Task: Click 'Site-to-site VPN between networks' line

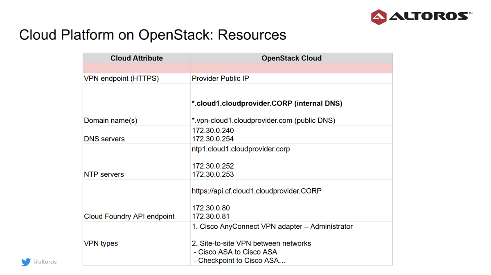Action: coord(251,243)
